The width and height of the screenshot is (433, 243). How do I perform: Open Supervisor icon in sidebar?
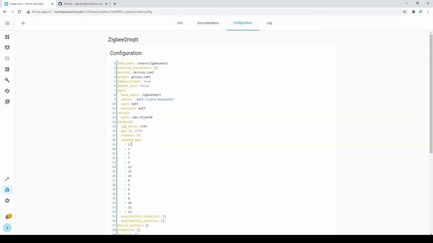click(7, 190)
